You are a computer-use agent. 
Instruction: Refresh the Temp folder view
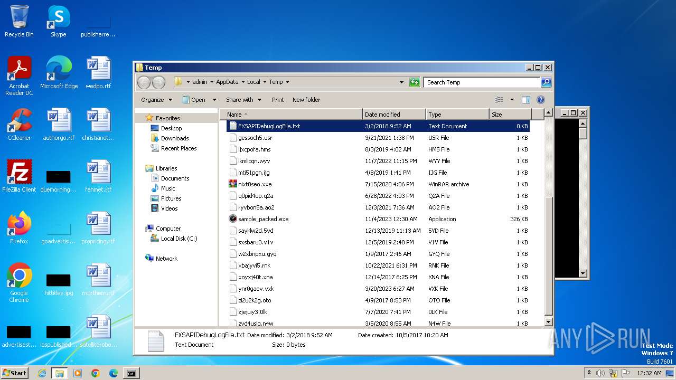point(415,82)
